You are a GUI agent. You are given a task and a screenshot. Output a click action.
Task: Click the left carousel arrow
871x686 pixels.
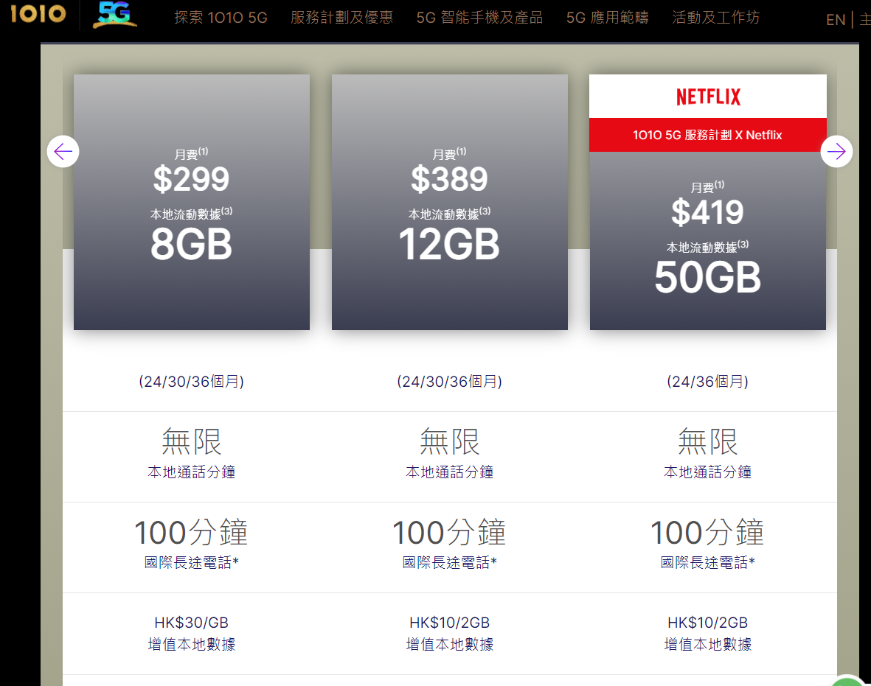coord(63,152)
